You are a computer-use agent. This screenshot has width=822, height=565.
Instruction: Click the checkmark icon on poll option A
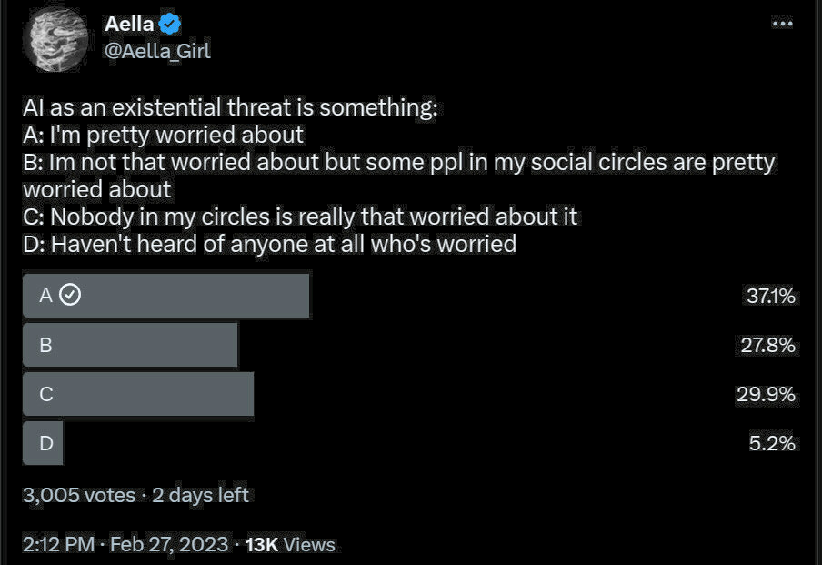[x=70, y=295]
